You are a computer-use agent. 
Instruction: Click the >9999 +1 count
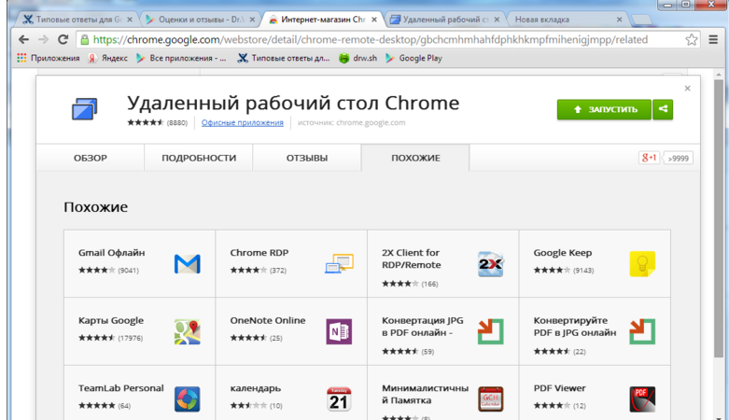(678, 158)
